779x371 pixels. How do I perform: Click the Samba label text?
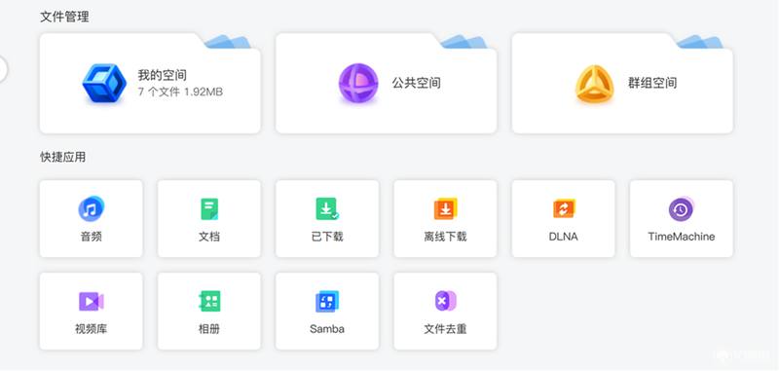tap(327, 329)
